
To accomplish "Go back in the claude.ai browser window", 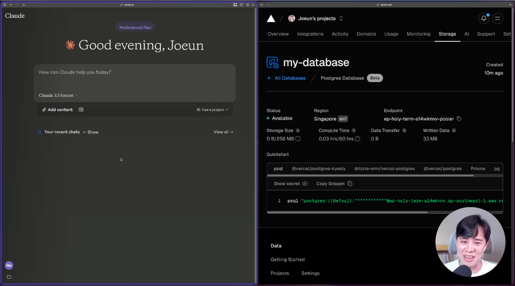I will point(11,5).
